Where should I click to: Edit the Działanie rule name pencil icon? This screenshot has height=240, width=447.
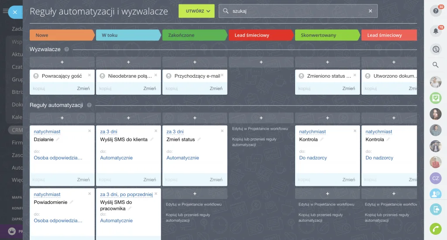point(58,140)
